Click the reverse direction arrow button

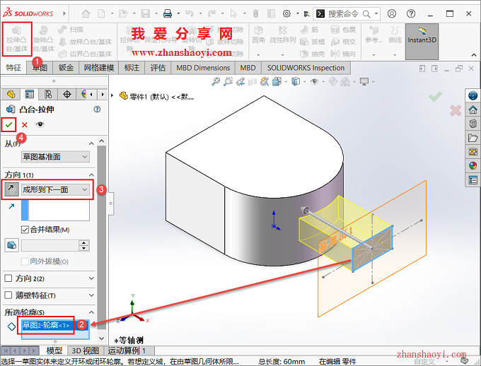11,189
